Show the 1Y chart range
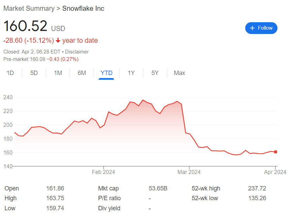 [131, 73]
